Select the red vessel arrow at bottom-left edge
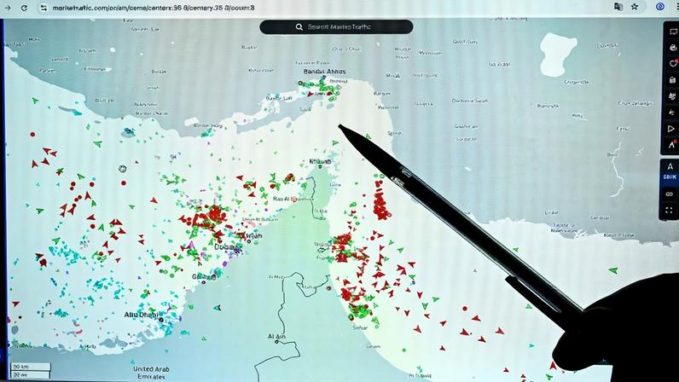This screenshot has height=382, width=679. pyautogui.click(x=15, y=304)
